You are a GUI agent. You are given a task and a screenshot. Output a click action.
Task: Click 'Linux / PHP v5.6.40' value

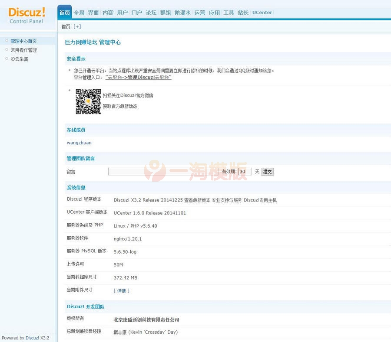click(x=135, y=226)
